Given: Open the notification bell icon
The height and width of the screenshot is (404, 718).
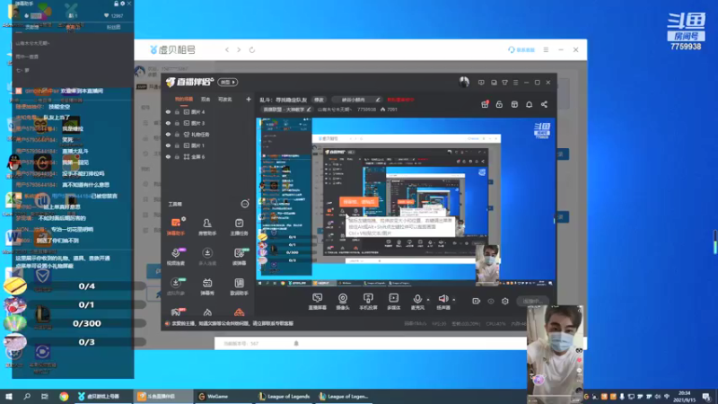Looking at the screenshot, I should point(529,104).
